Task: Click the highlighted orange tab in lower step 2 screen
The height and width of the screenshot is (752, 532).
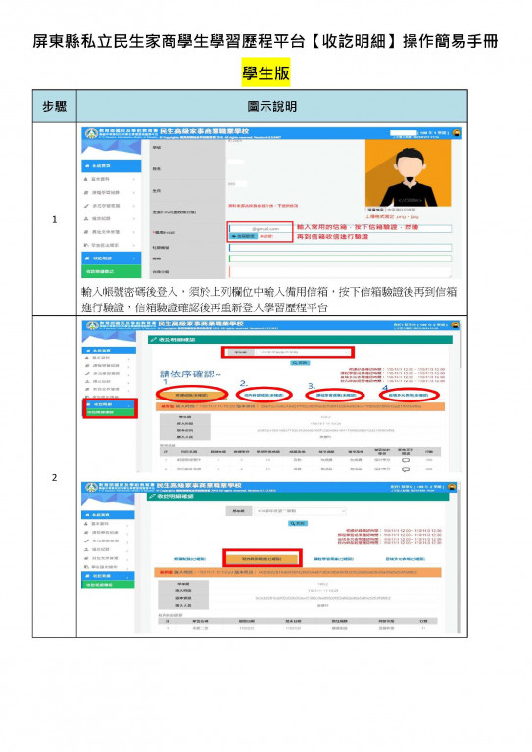Action: (262, 559)
